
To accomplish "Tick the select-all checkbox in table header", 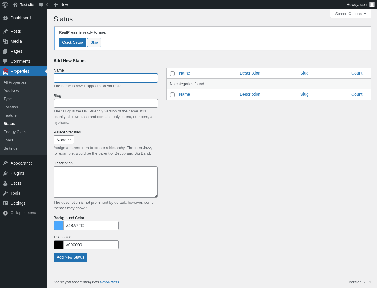I will (x=172, y=74).
